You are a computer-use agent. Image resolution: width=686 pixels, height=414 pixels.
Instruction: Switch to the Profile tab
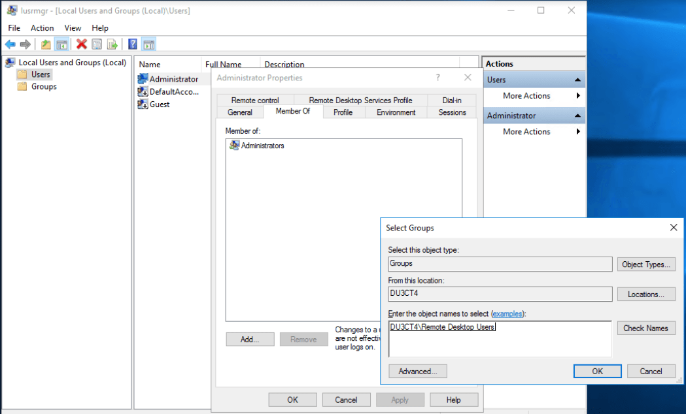click(343, 112)
